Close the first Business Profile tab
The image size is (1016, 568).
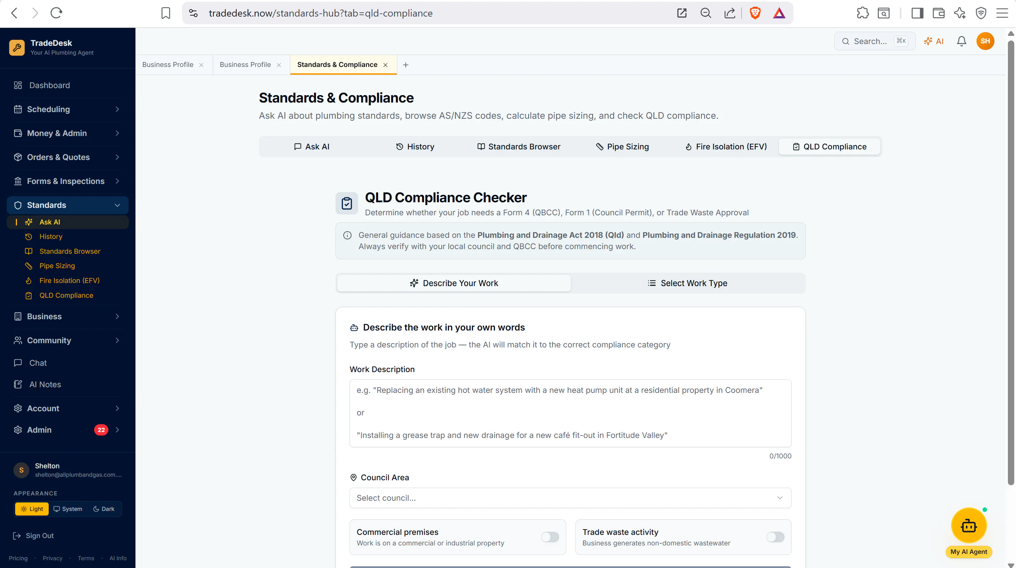coord(201,65)
